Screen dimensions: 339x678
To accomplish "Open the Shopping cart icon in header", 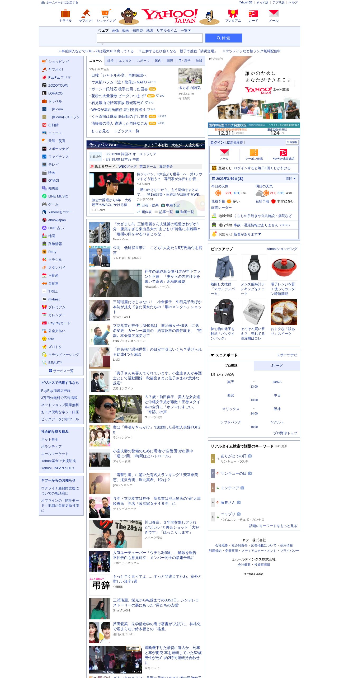I will (x=106, y=14).
